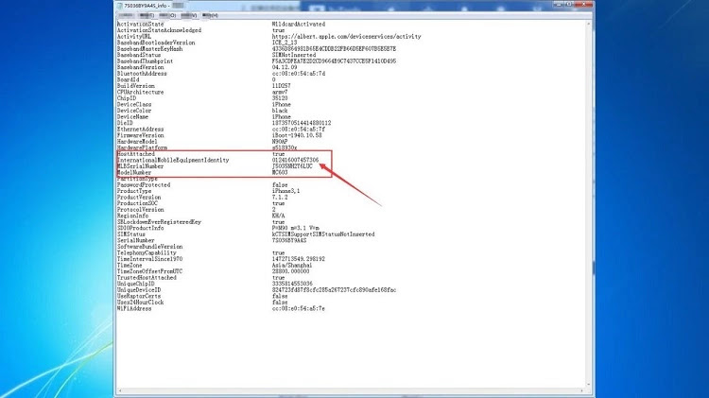Click the SBLockdownEverRegisteredKey key

click(159, 222)
